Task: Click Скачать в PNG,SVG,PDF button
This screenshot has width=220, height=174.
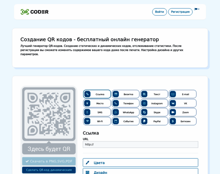Action: coord(49,161)
